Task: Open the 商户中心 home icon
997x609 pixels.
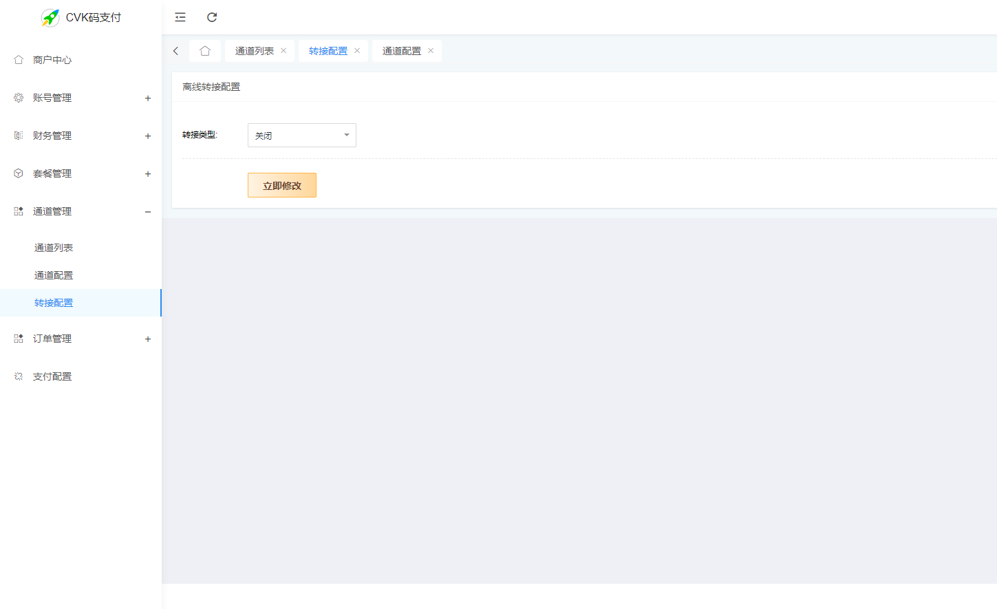Action: click(x=18, y=60)
